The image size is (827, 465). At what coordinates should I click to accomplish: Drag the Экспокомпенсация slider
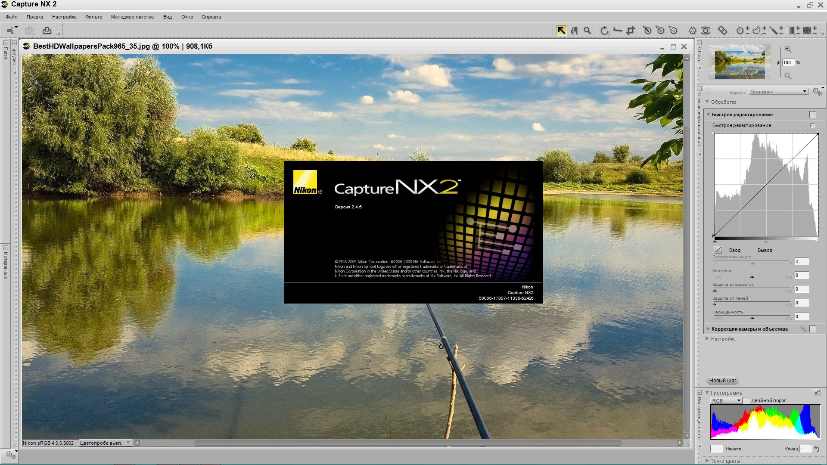coord(752,263)
